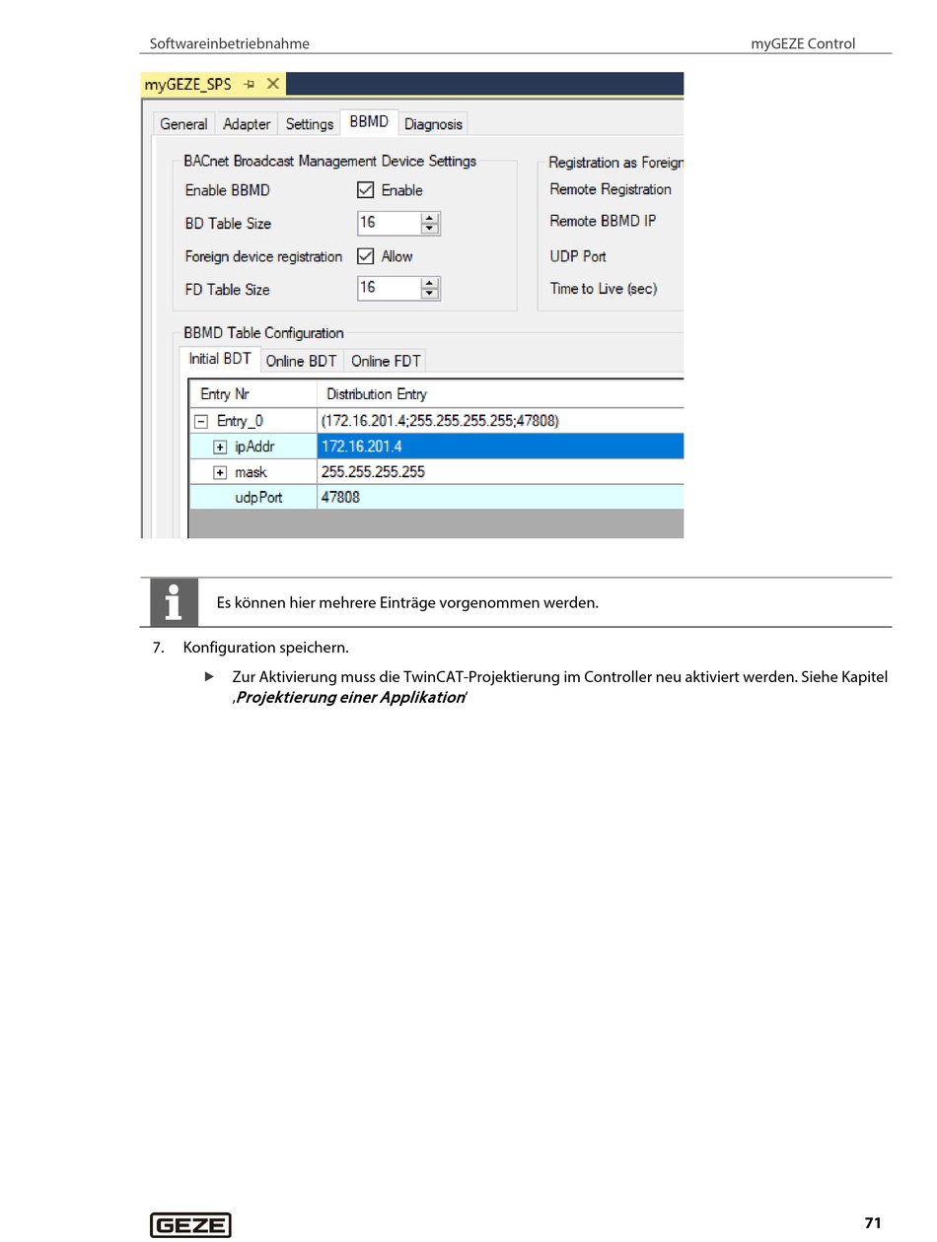Click the 'Konfiguration speichern.' step text

pos(266,648)
